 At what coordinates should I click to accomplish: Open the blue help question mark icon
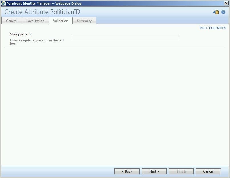point(223,12)
